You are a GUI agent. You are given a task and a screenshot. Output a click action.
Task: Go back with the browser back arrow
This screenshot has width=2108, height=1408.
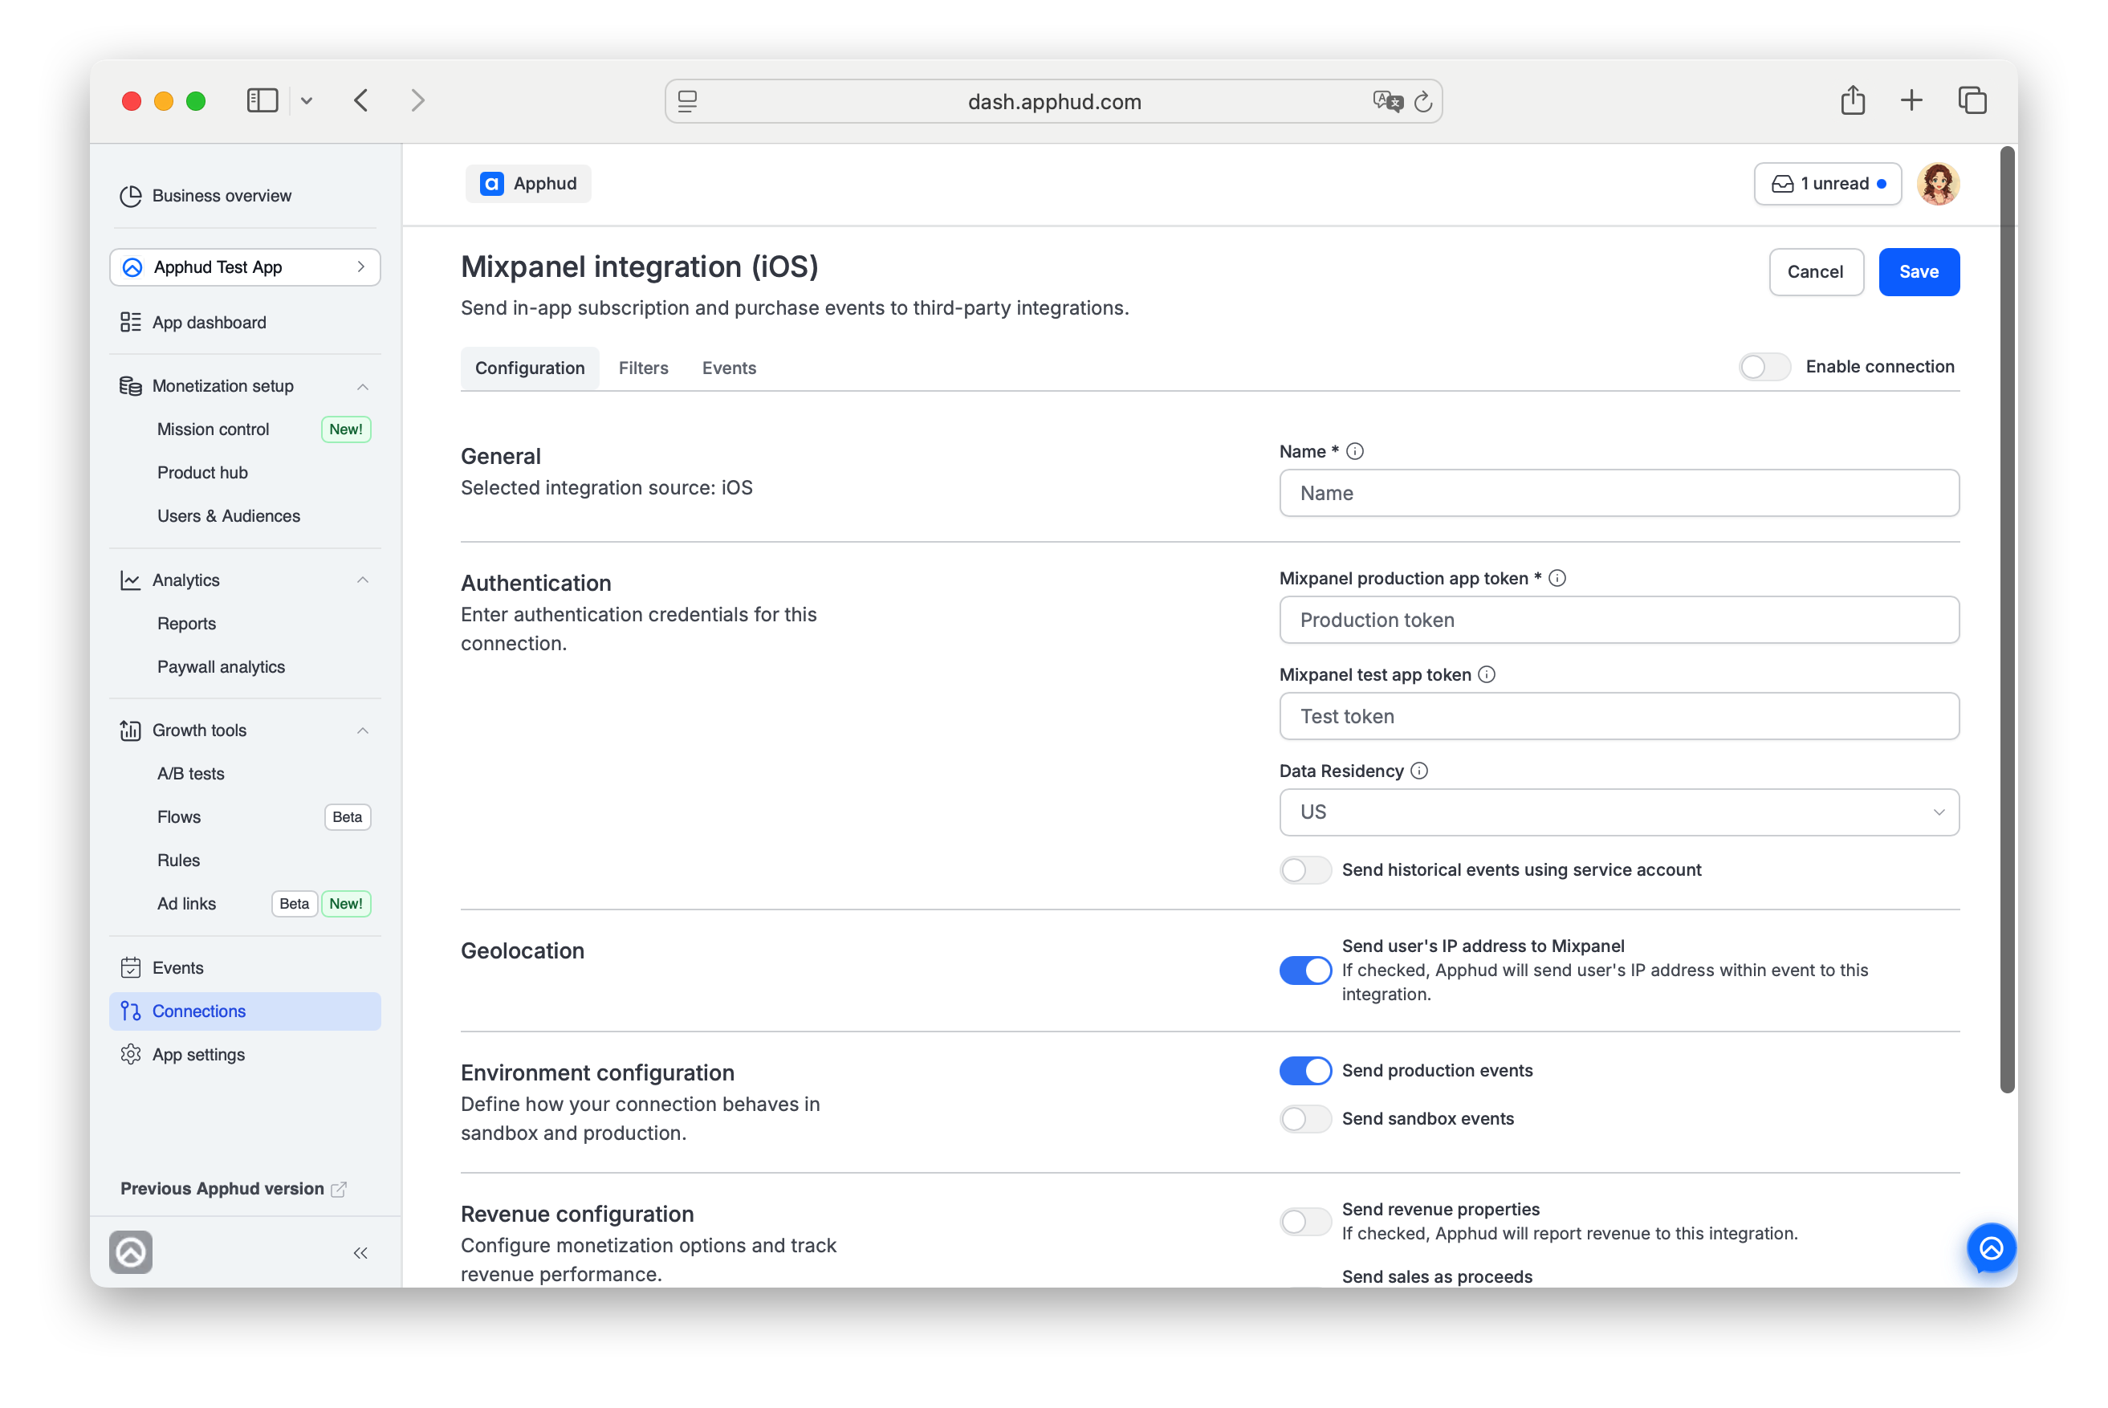pyautogui.click(x=361, y=100)
